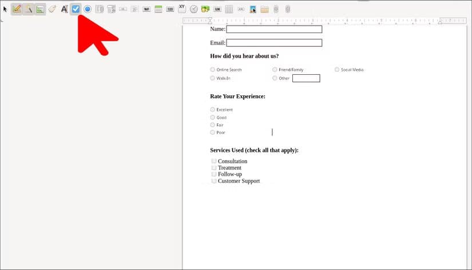The height and width of the screenshot is (270, 472).
Task: Select the Label field tag icon
Action: [x=52, y=9]
